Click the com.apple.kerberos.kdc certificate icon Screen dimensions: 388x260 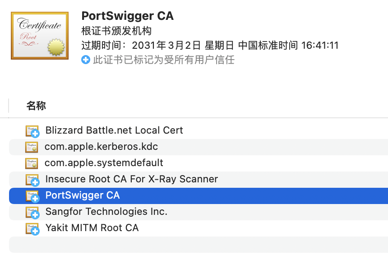pyautogui.click(x=32, y=147)
